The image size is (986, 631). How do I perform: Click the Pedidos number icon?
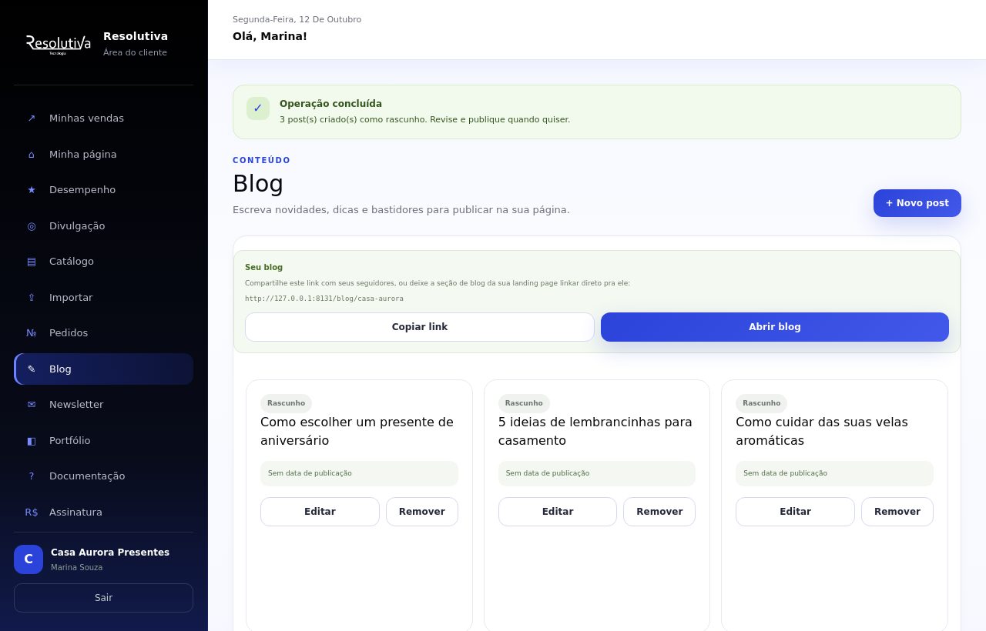pyautogui.click(x=32, y=333)
